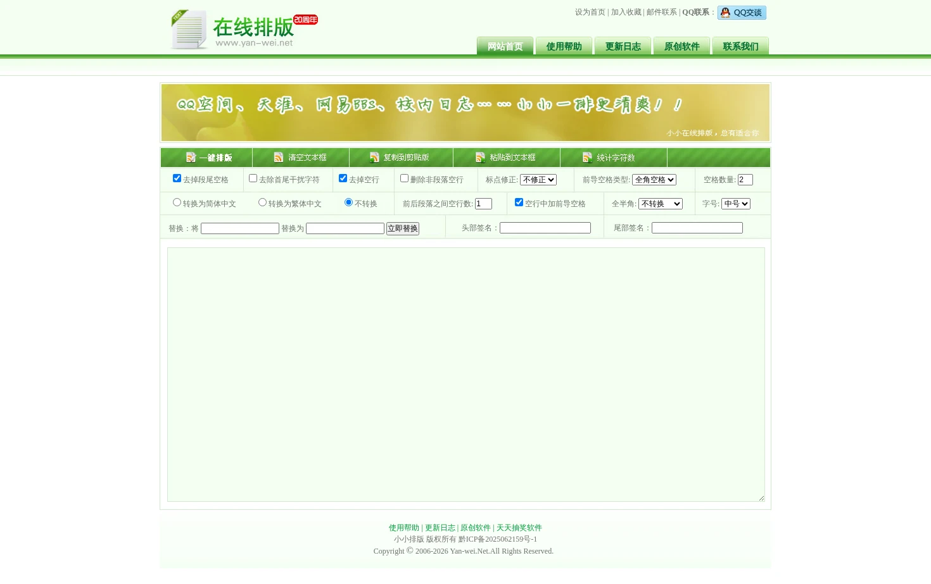Viewport: 931px width, 584px height.
Task: Enable 删除非段落空行 checkbox
Action: [404, 178]
